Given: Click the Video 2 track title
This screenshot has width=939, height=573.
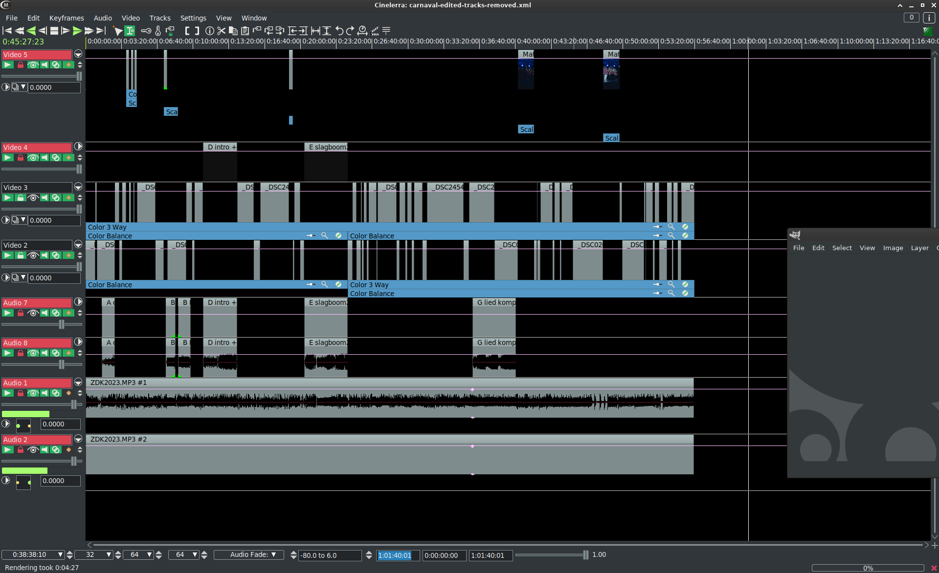Looking at the screenshot, I should [37, 245].
